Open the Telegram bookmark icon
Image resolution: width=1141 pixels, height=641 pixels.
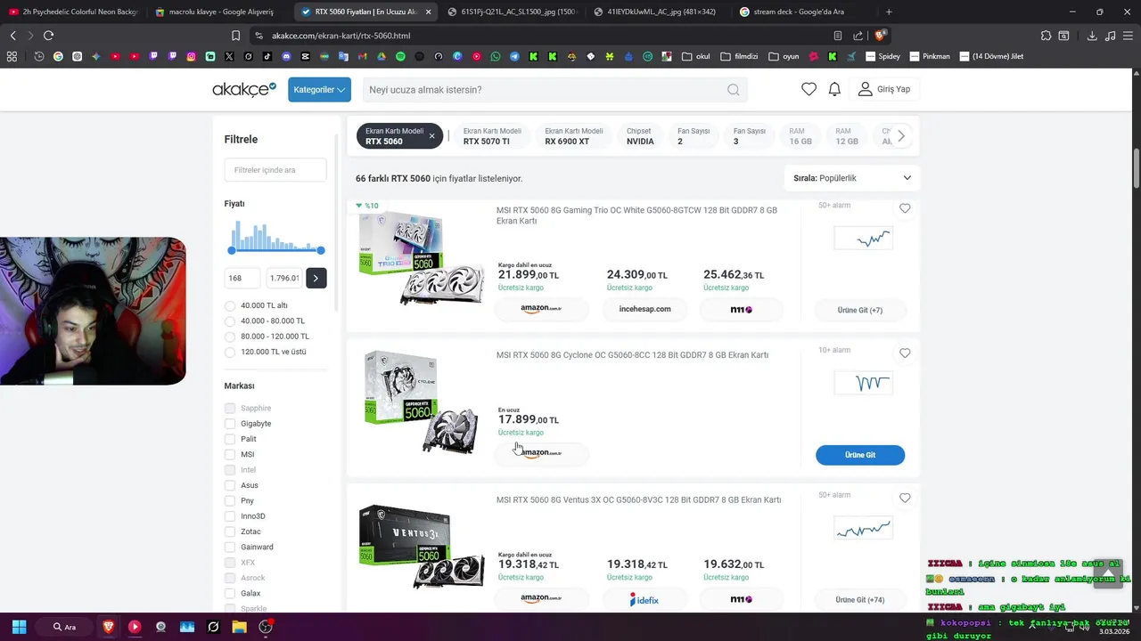[514, 56]
